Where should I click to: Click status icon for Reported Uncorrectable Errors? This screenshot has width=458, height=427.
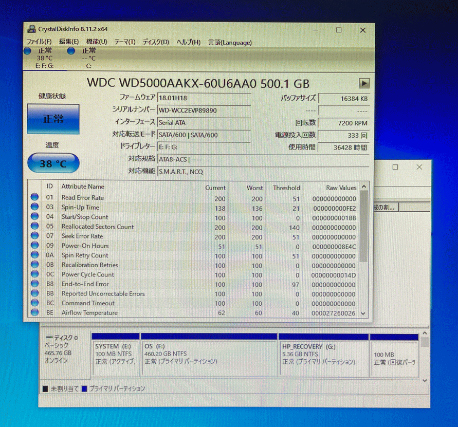point(34,293)
